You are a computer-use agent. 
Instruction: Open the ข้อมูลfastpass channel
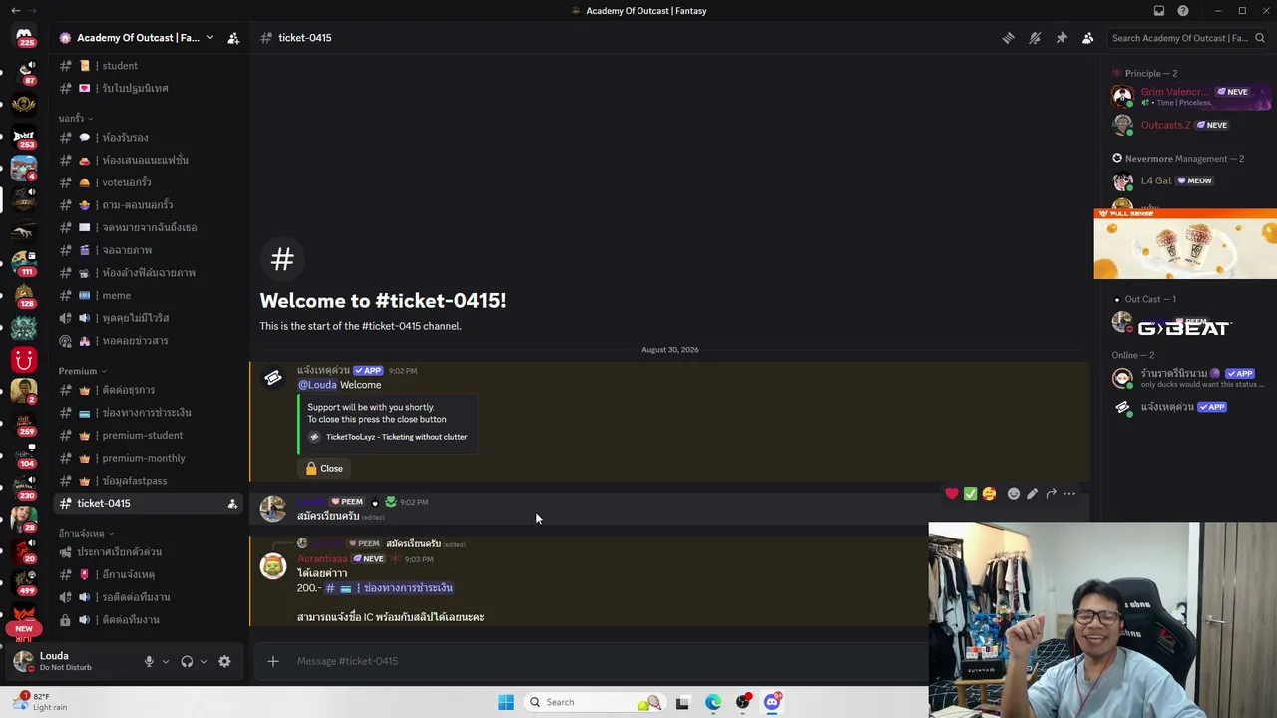[134, 481]
